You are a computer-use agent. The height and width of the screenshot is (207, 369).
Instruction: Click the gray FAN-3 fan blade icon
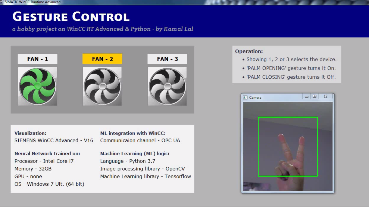pos(167,86)
